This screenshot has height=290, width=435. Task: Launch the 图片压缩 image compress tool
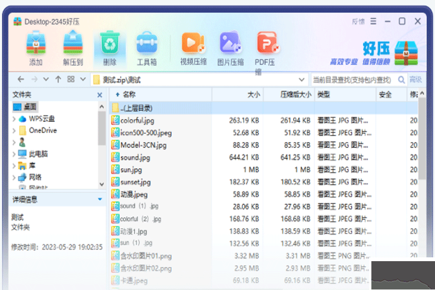(x=230, y=43)
